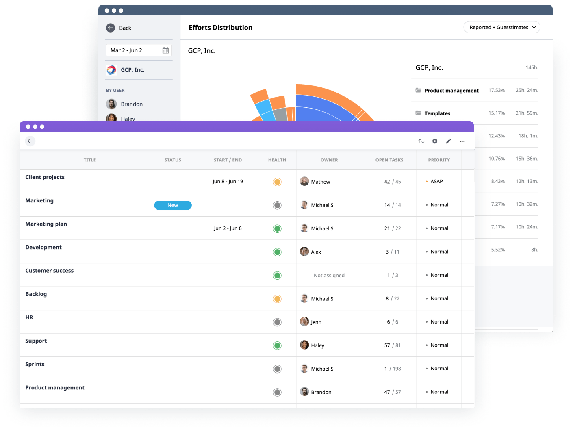Click the folder icon beside Product management
573x430 pixels.
point(418,90)
